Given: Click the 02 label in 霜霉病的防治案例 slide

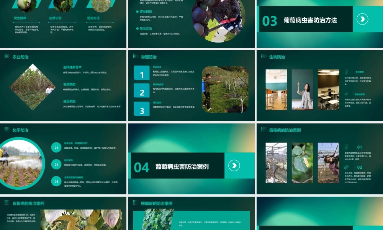Looking at the screenshot, I should tap(359, 167).
